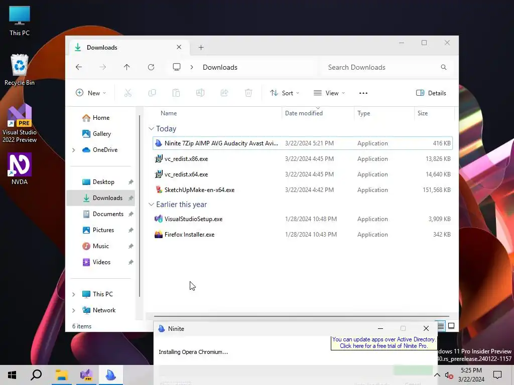The image size is (514, 385).
Task: Sort by the Size column header
Action: (434, 113)
